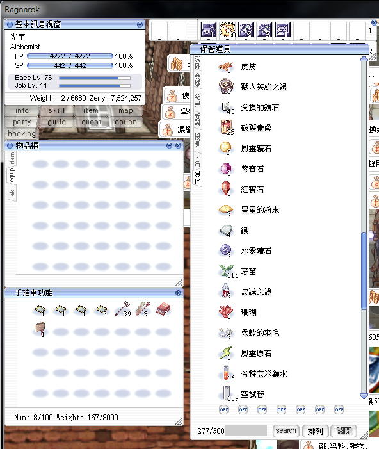The image size is (379, 449).
Task: Toggle the sixth OFF switch in storage
Action: pos(319,409)
